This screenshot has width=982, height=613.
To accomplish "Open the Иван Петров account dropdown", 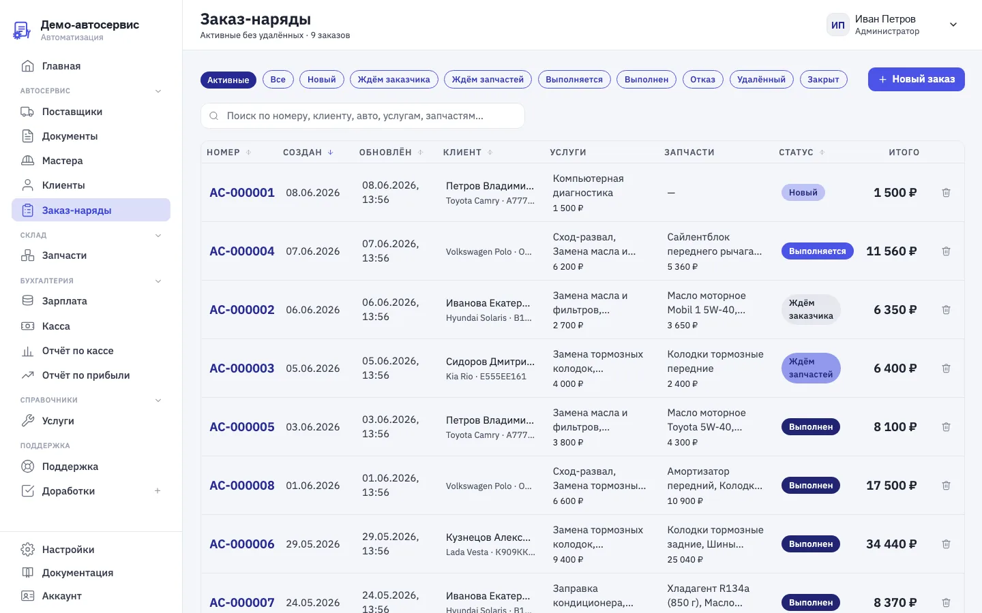I will point(953,25).
